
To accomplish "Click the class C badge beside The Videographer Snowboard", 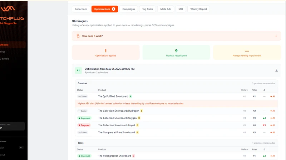I will tap(133, 156).
